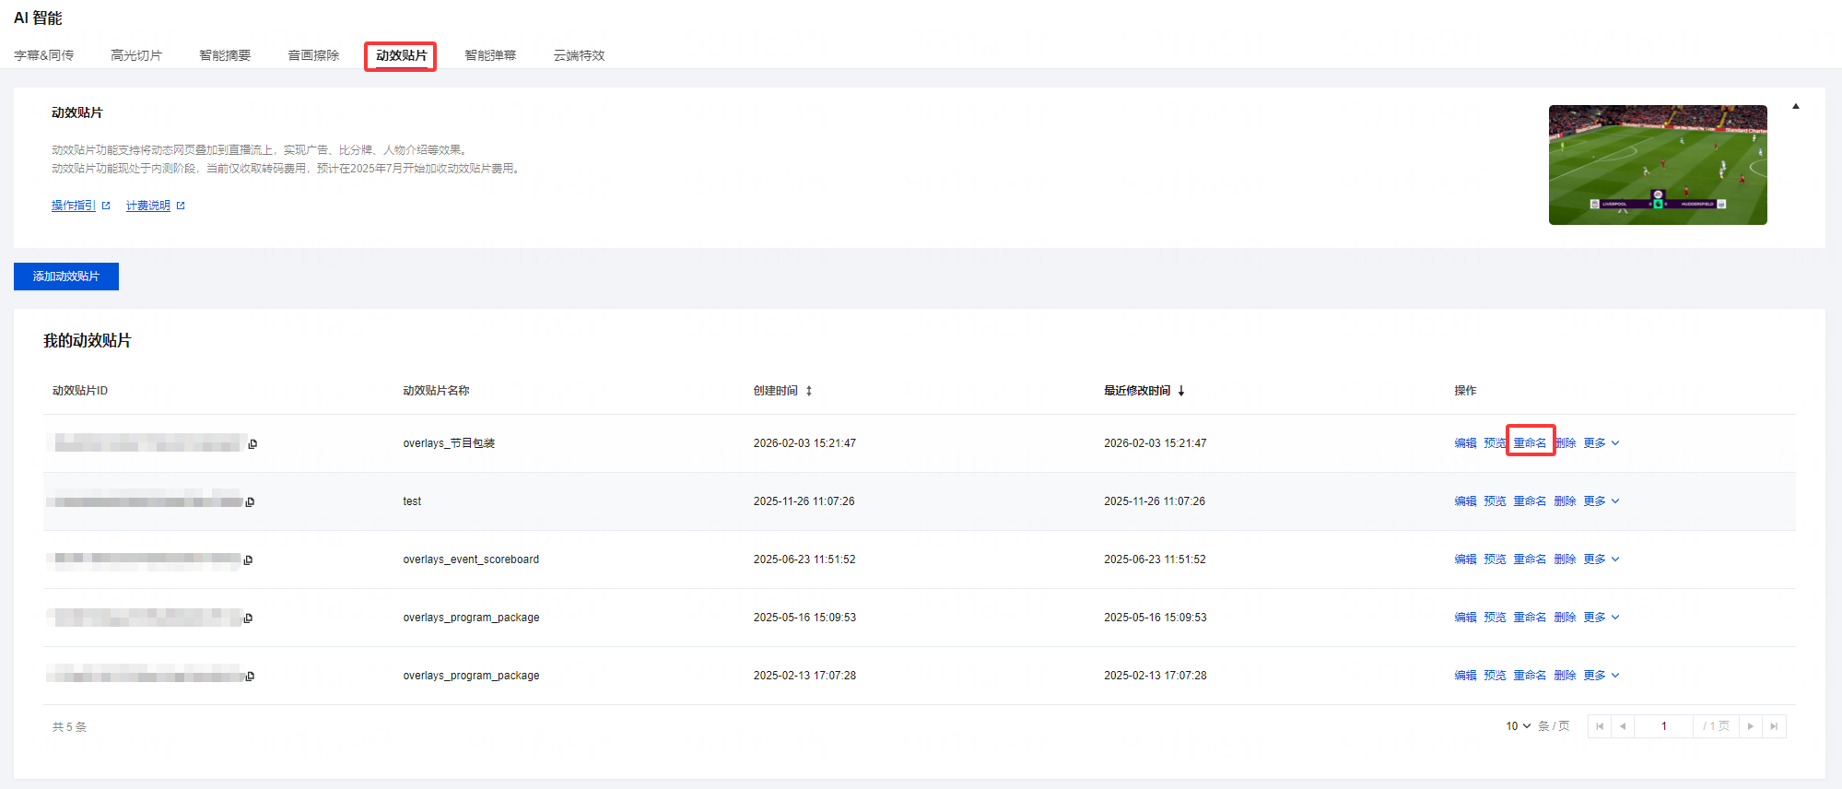Click the test name cell

click(412, 501)
